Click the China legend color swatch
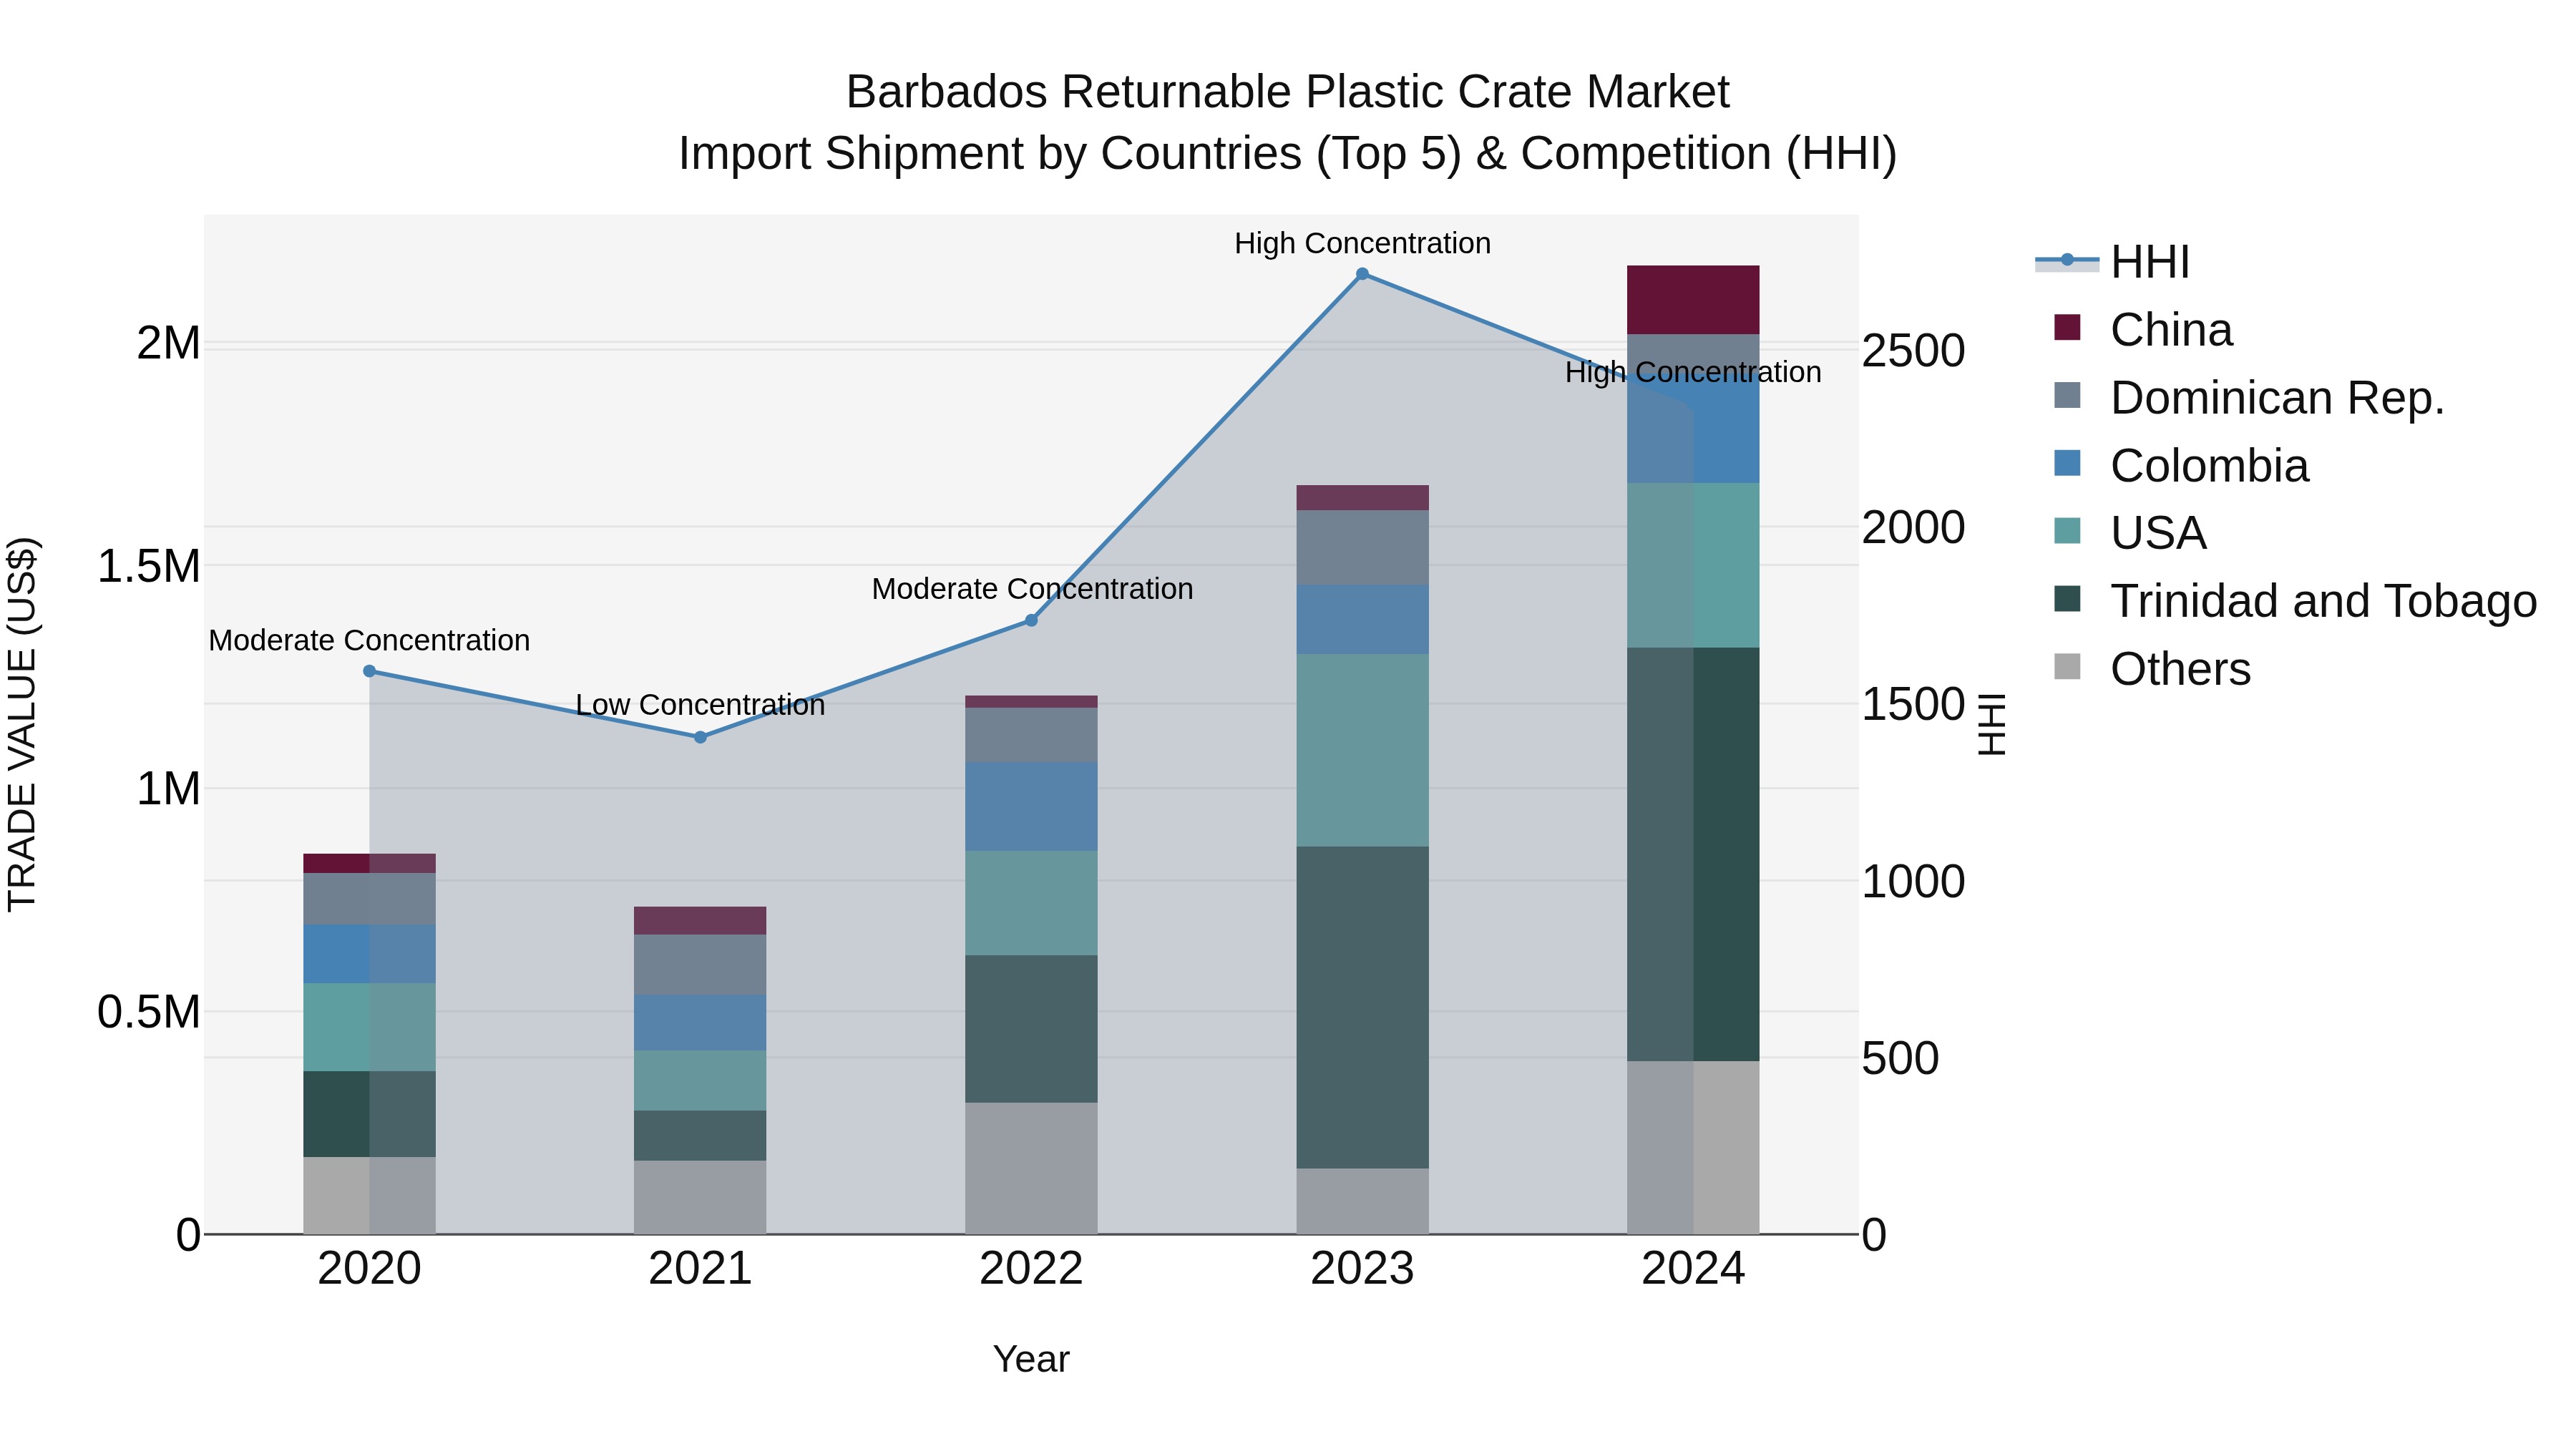 pyautogui.click(x=2067, y=327)
